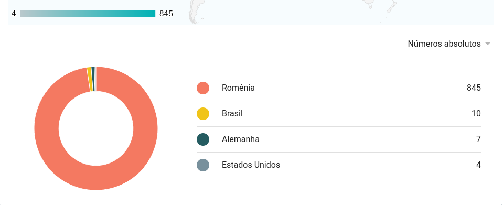
Task: Select the Estados Unidos legend label
Action: [251, 165]
